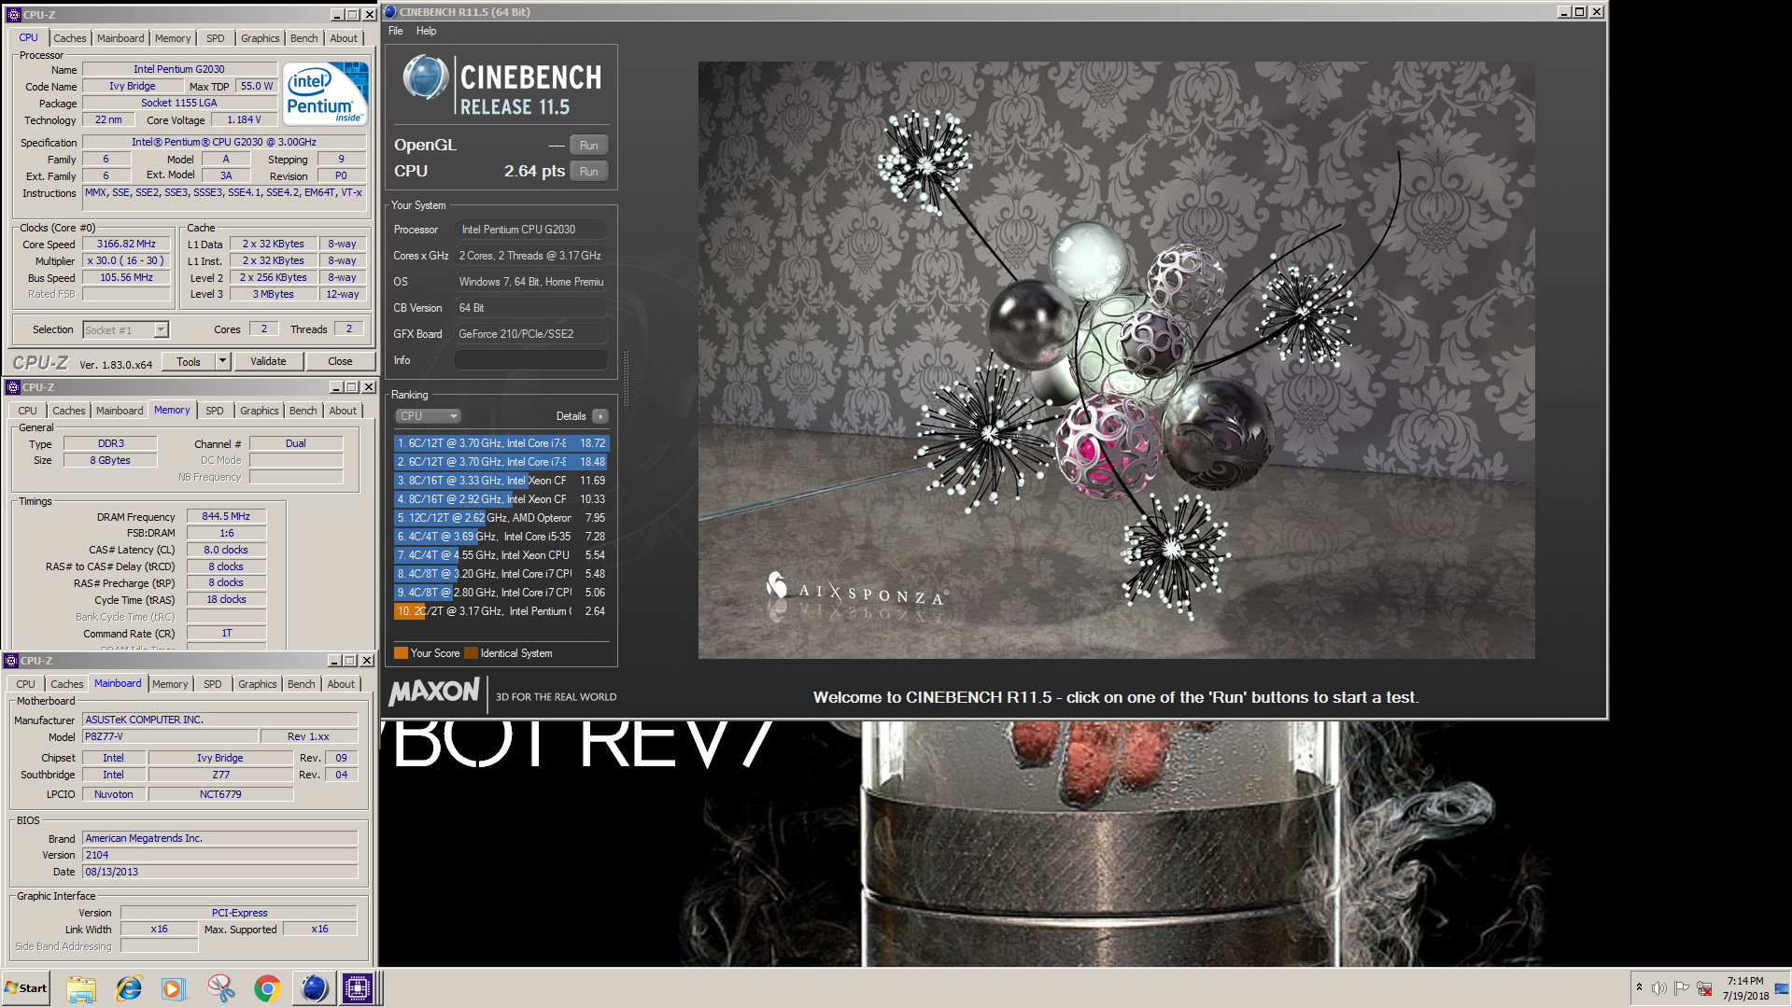Click the Validate button in CPU-Z

pyautogui.click(x=268, y=361)
